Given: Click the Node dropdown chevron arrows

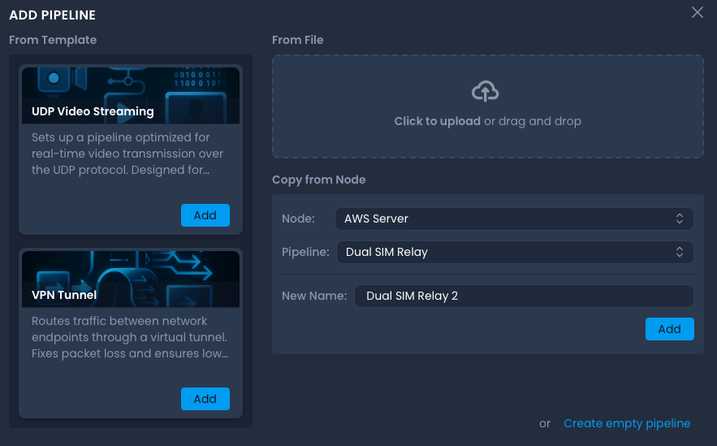Looking at the screenshot, I should [680, 219].
